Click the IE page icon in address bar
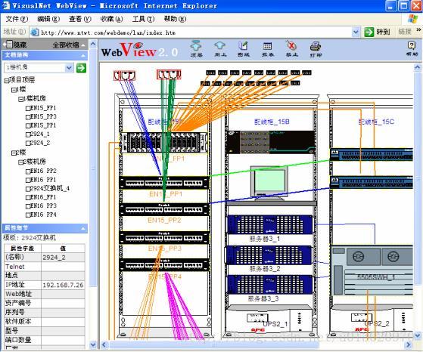This screenshot has width=423, height=352. [x=35, y=32]
